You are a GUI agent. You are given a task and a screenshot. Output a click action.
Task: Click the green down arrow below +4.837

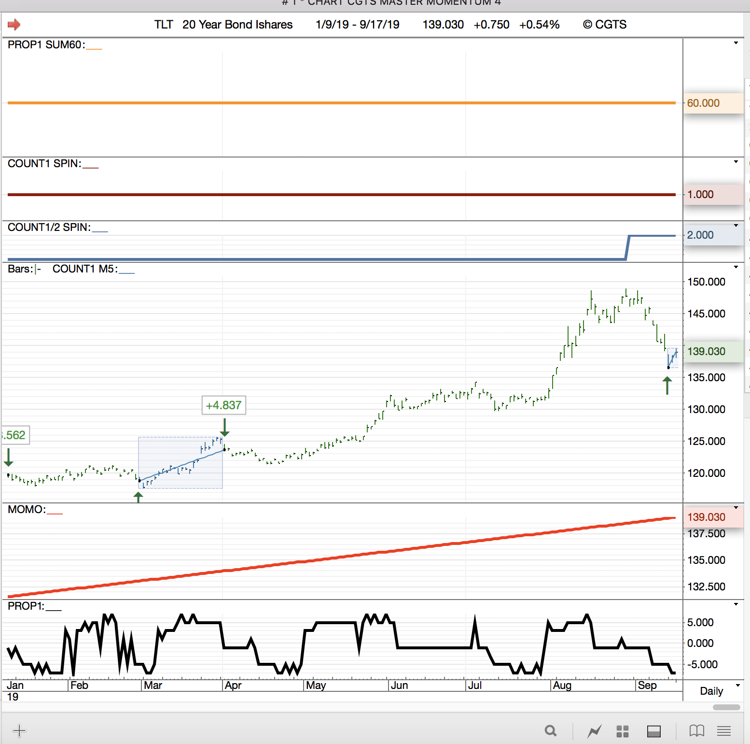(x=224, y=428)
